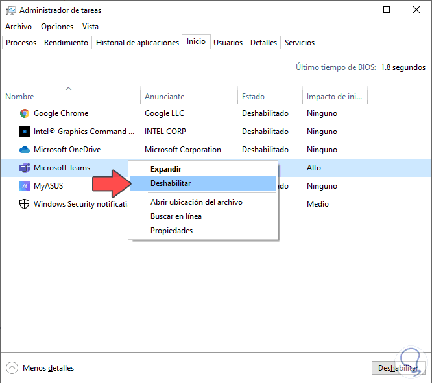This screenshot has height=383, width=432.
Task: Click the Último tiempo de BIOS label
Action: (336, 67)
